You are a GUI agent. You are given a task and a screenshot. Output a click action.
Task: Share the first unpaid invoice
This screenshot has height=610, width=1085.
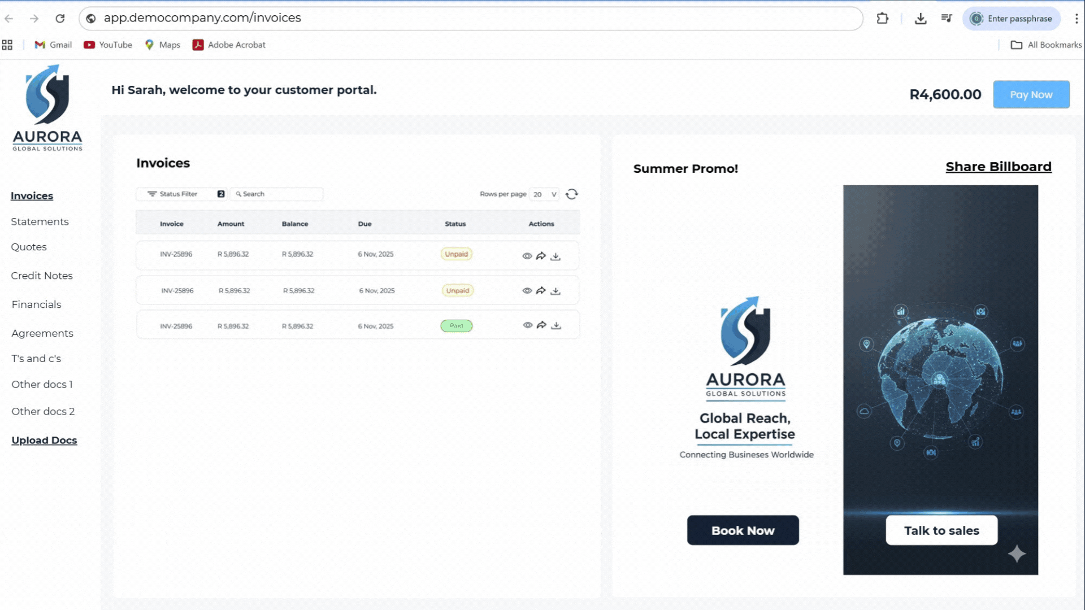click(541, 256)
